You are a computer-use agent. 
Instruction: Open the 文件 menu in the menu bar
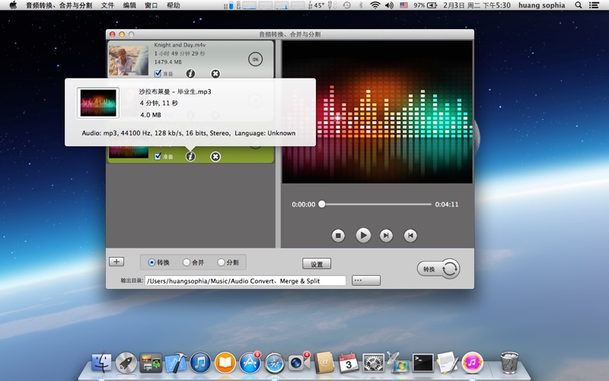click(x=107, y=5)
